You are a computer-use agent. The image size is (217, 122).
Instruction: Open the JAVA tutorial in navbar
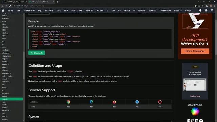[58, 11]
